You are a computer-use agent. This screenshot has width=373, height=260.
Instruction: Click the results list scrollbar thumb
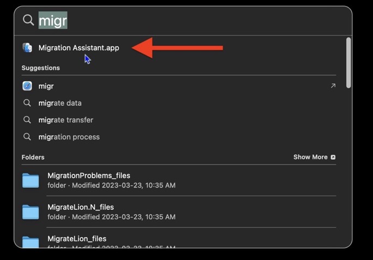pos(348,63)
